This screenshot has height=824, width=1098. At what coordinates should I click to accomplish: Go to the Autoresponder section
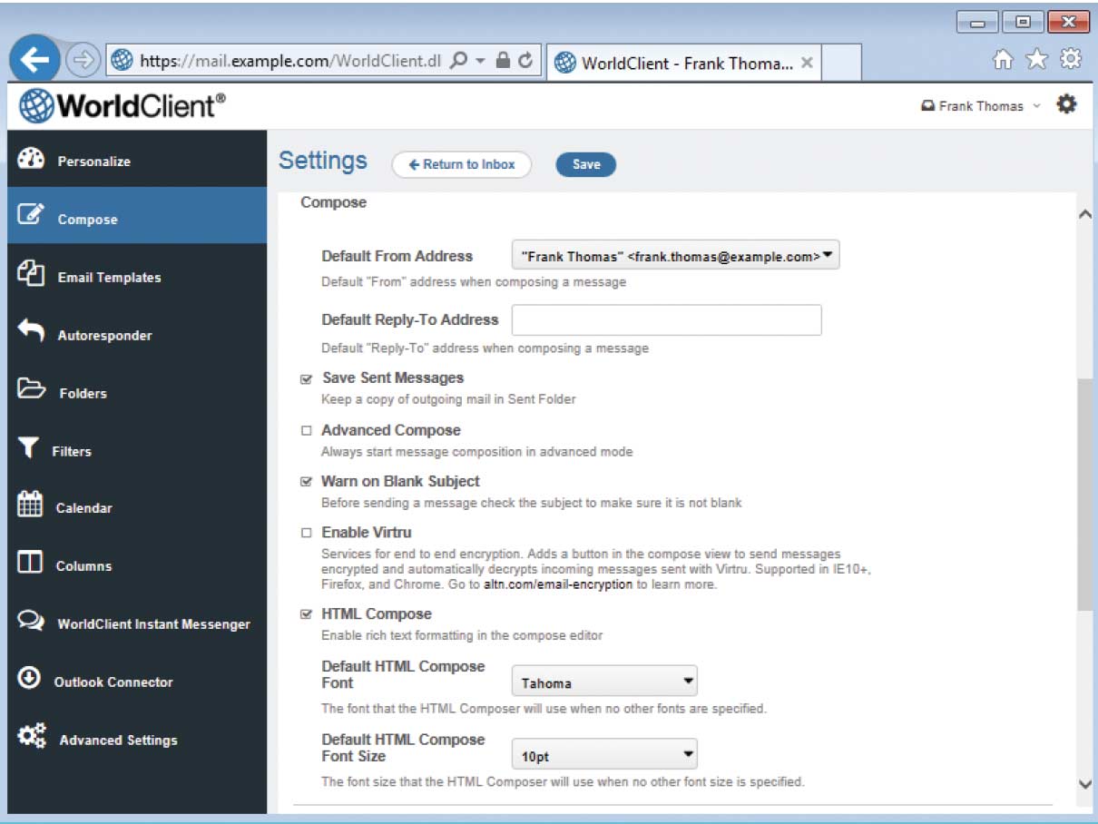tap(137, 333)
